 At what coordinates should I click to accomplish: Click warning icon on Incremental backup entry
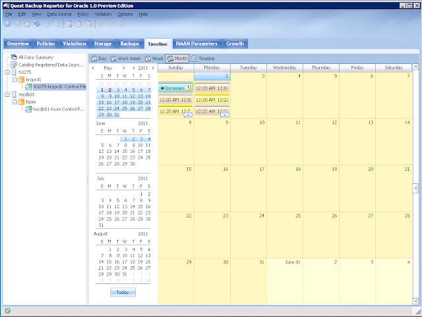pos(189,88)
